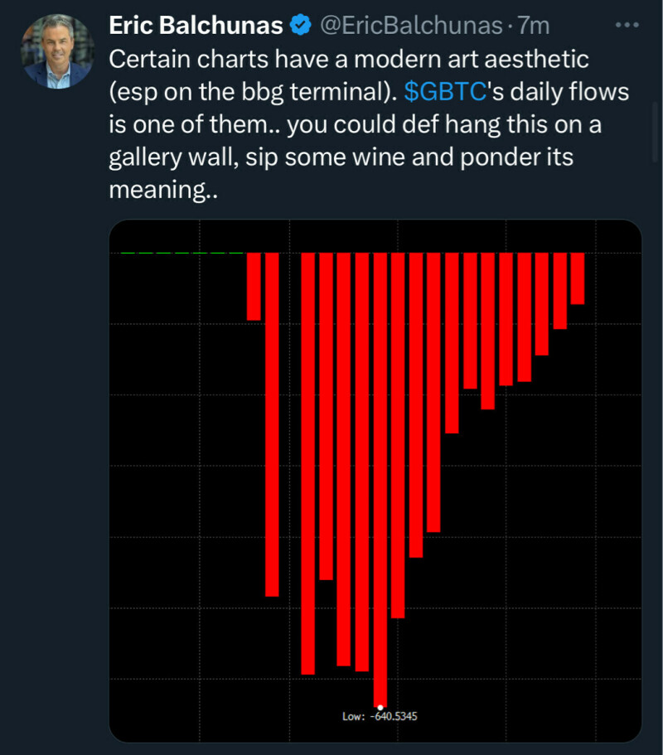Follow the $GBTC cashtag link
663x755 pixels.
click(444, 92)
